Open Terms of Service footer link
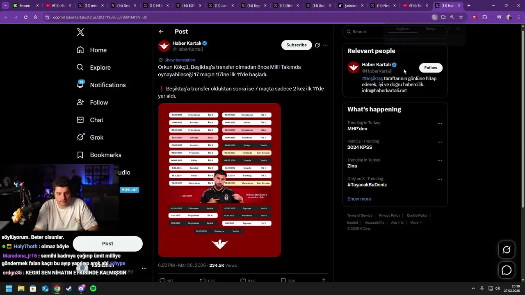 pos(360,216)
